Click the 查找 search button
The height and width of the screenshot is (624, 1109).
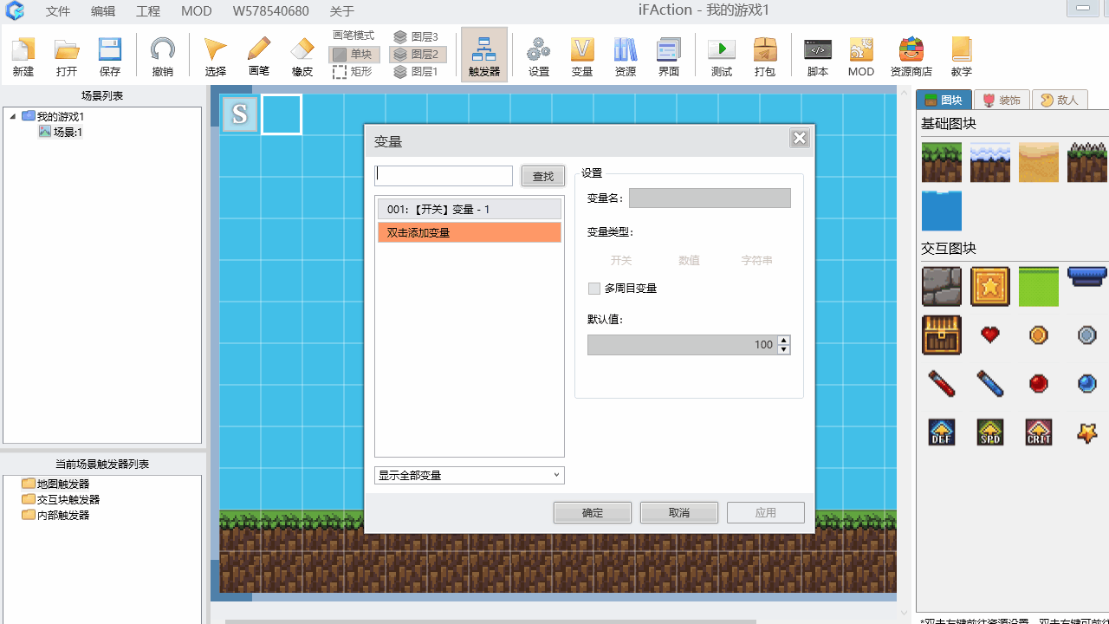coord(543,176)
